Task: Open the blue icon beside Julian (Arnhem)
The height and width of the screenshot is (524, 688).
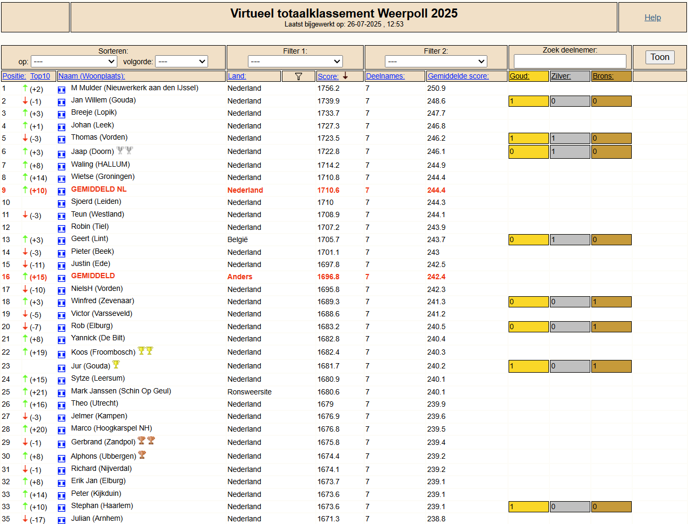Action: pos(62,520)
